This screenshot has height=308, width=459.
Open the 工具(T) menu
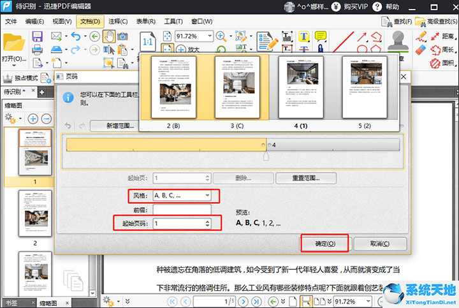173,22
